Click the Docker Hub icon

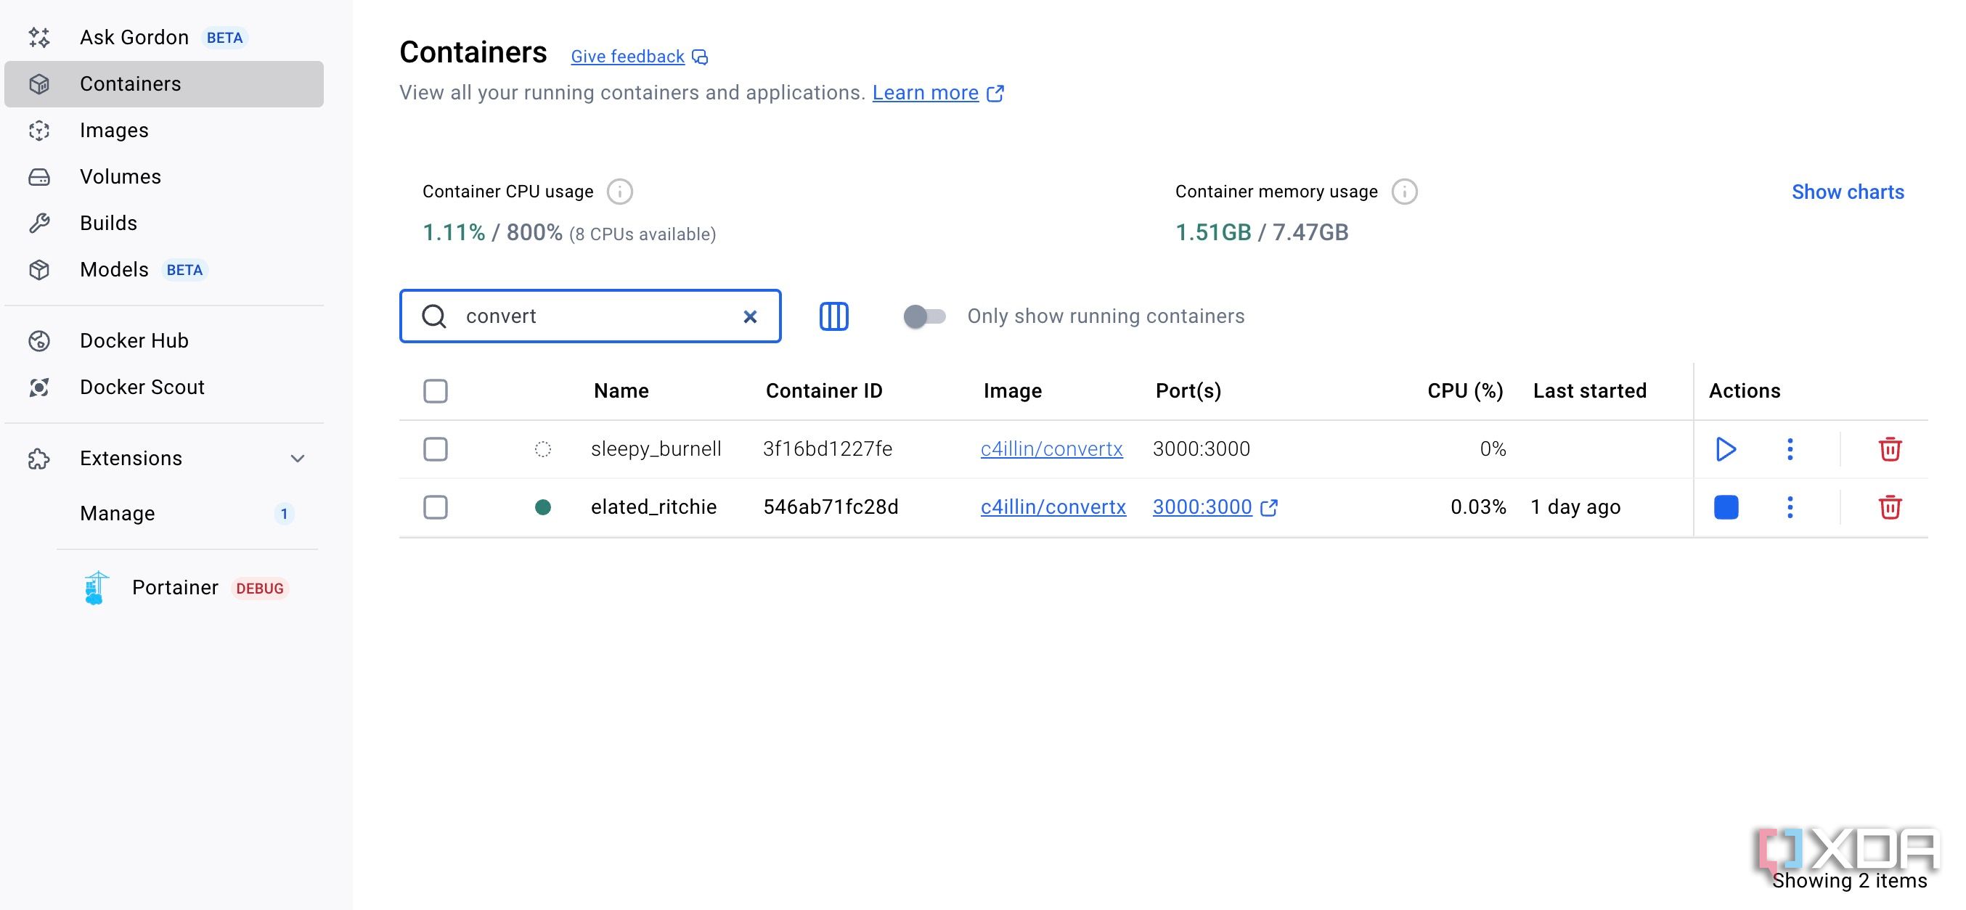coord(39,341)
